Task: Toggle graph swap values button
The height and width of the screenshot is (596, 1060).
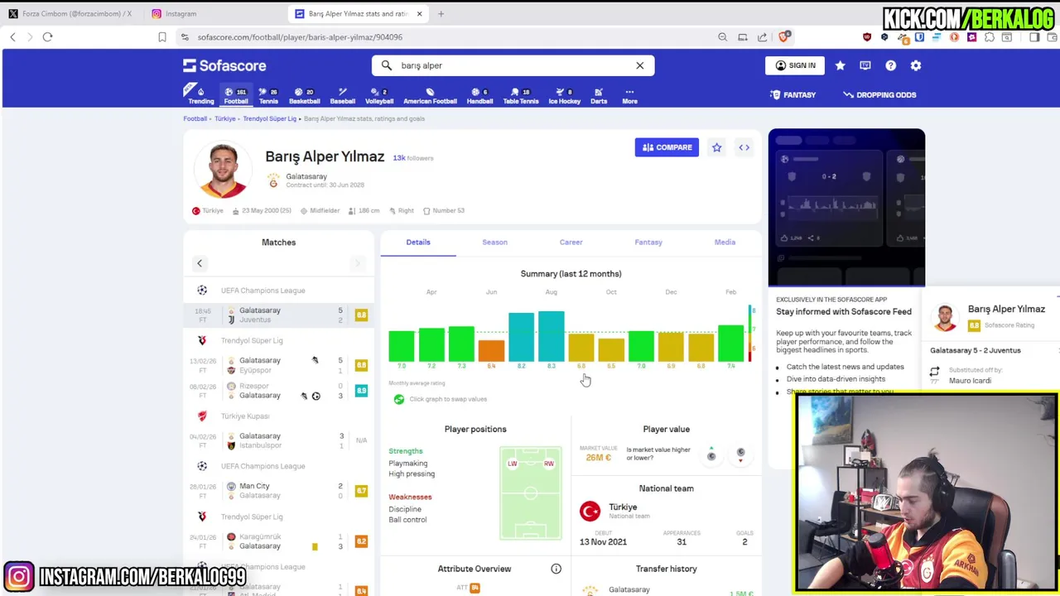Action: click(x=399, y=399)
